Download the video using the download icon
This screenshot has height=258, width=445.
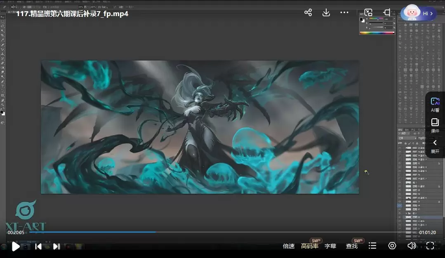click(x=326, y=12)
